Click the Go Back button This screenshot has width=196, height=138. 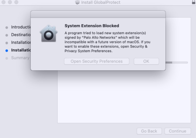149,131
